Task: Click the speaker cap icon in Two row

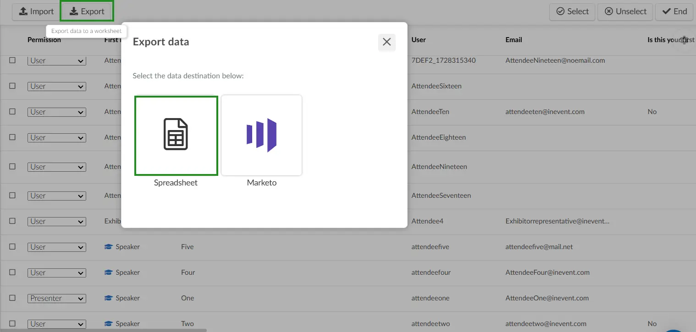Action: tap(109, 324)
